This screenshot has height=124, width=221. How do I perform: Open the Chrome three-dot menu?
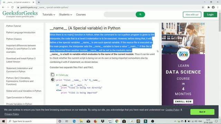click(218, 7)
